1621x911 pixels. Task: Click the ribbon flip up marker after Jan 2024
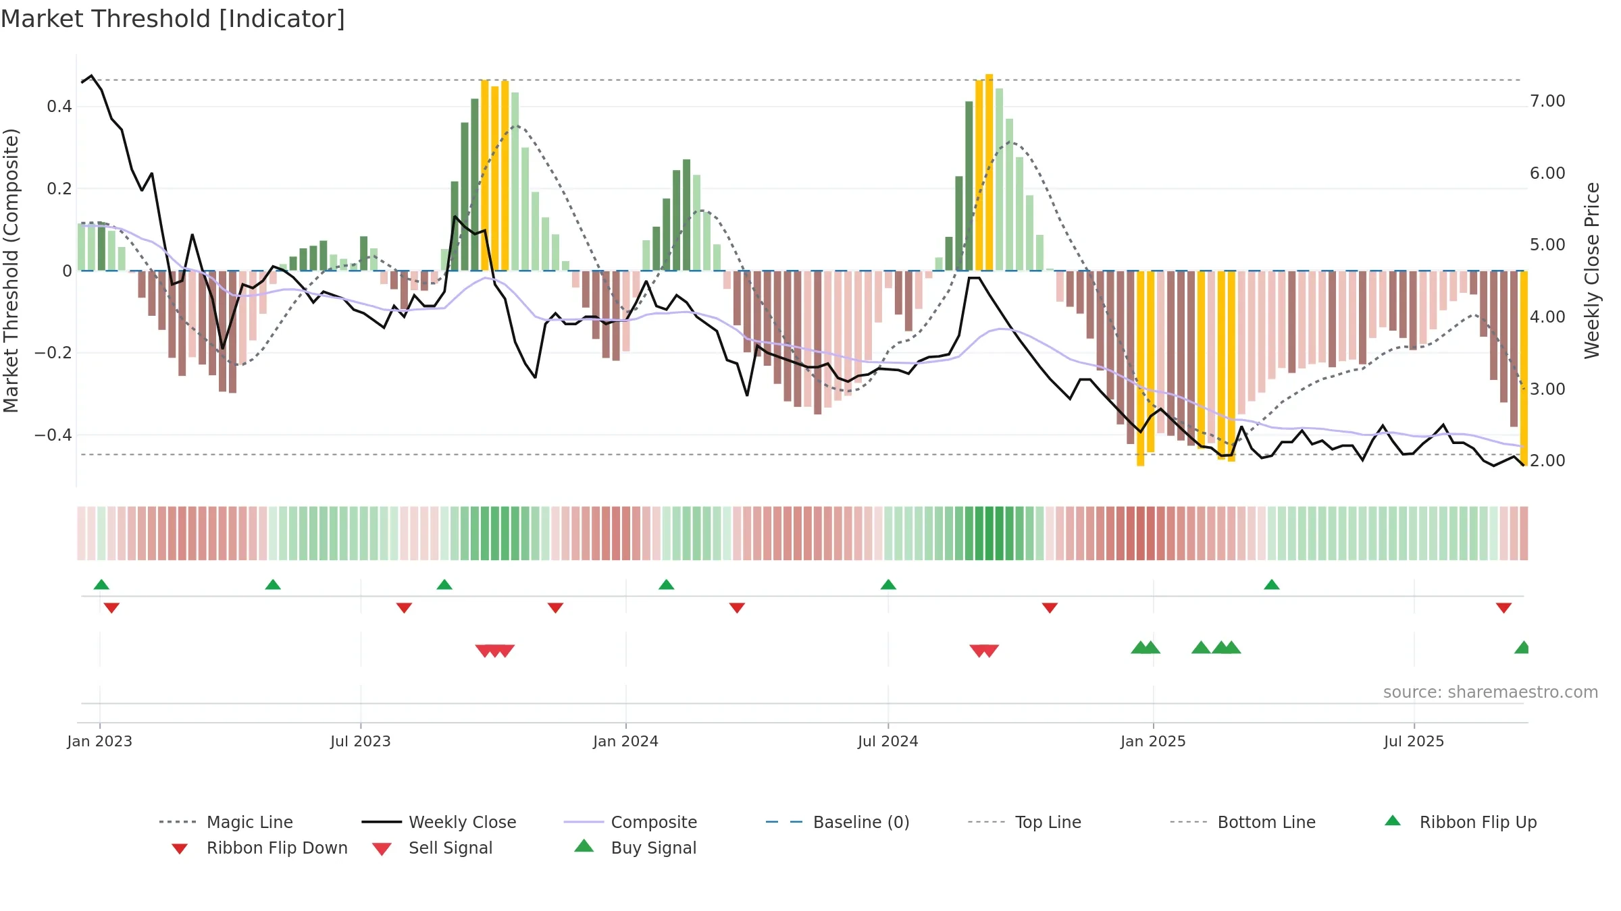[667, 584]
